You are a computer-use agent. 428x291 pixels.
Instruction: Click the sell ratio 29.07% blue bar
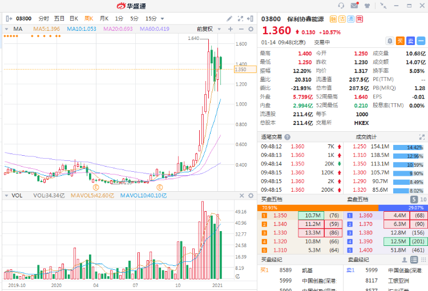coord(403,208)
